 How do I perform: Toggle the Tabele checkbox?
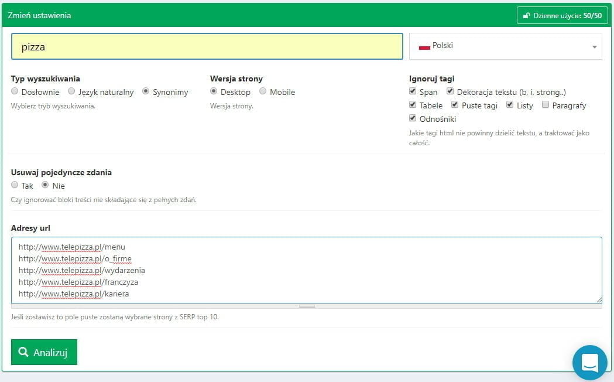[413, 105]
